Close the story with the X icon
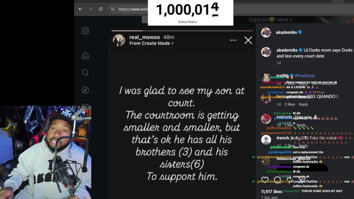Image resolution: width=354 pixels, height=199 pixels. click(248, 40)
